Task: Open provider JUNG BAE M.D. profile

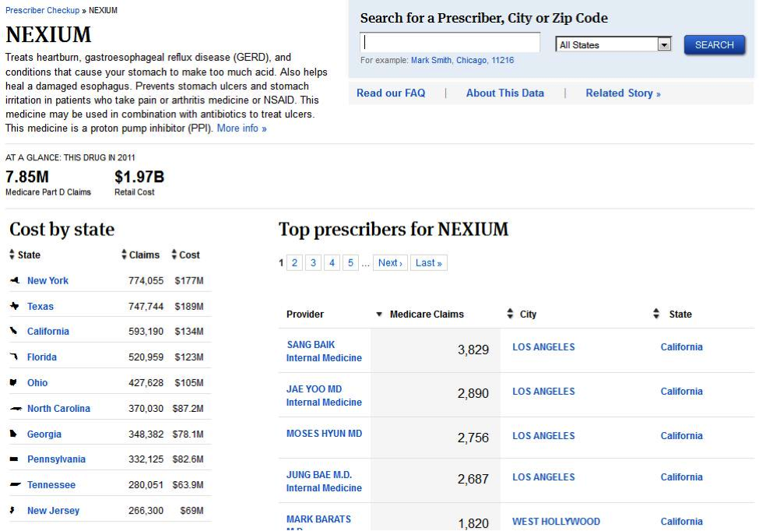Action: (319, 475)
